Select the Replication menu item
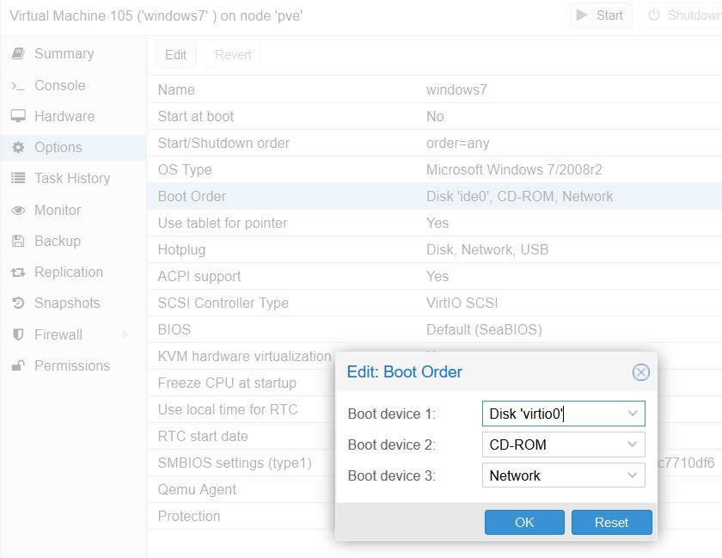The height and width of the screenshot is (558, 722). [73, 273]
